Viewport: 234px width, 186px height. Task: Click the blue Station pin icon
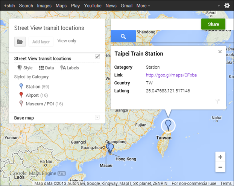point(21,87)
